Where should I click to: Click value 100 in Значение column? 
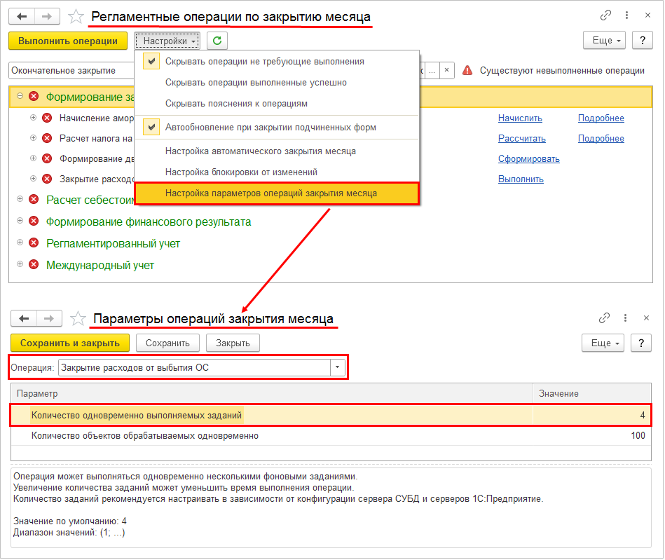point(638,436)
